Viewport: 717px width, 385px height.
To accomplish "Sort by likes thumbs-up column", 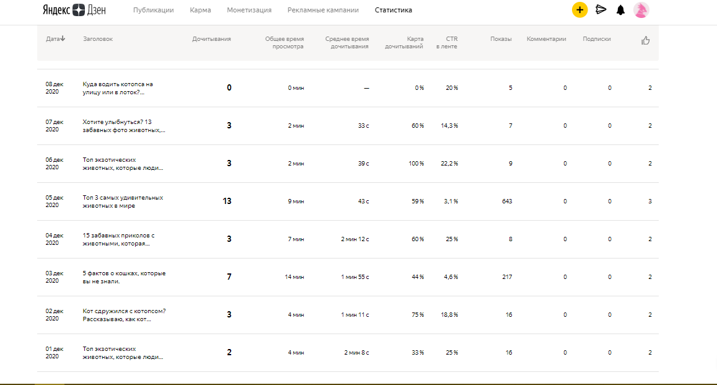I will coord(645,41).
